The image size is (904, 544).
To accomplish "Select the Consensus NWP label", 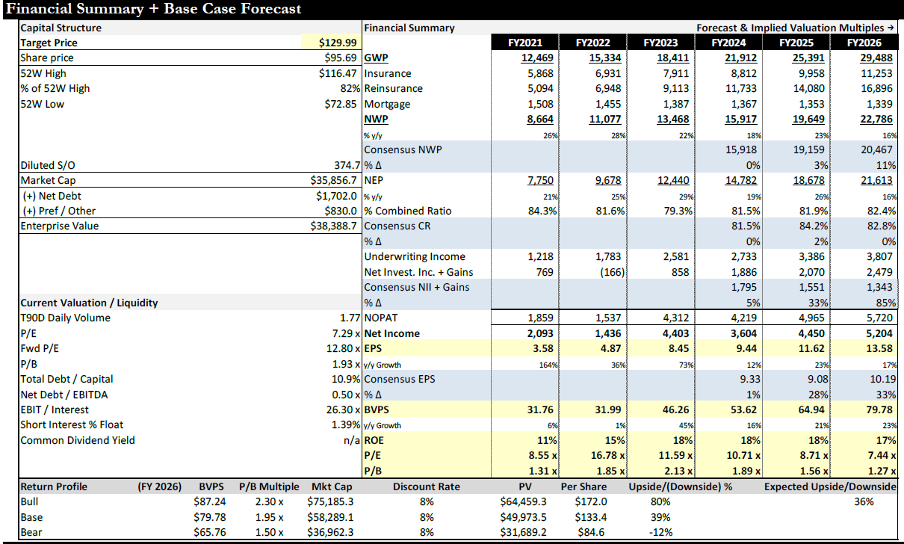I will pos(403,149).
